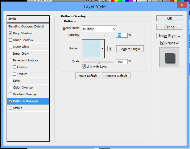Click the Opacity slider handle
190x149 pixels.
[106, 35]
